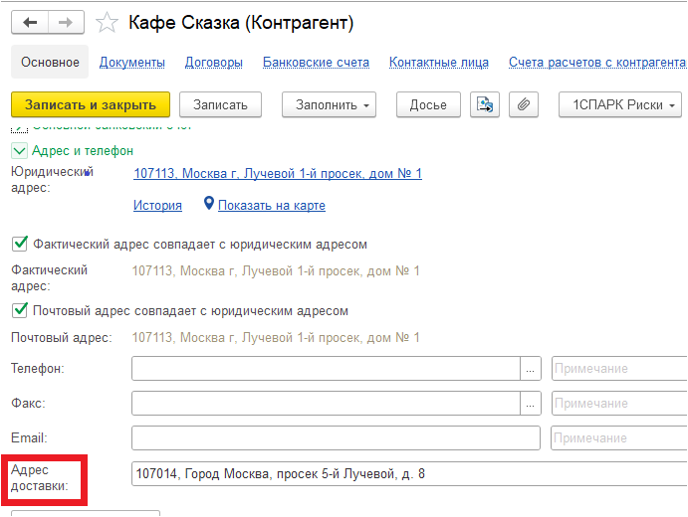Viewport: 688px width, 517px height.
Task: Open attached files with paperclip icon
Action: tap(524, 104)
